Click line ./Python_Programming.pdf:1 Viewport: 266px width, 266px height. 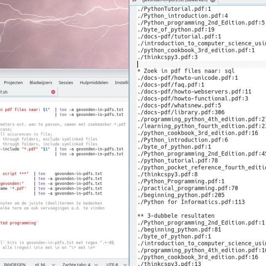coord(181,181)
